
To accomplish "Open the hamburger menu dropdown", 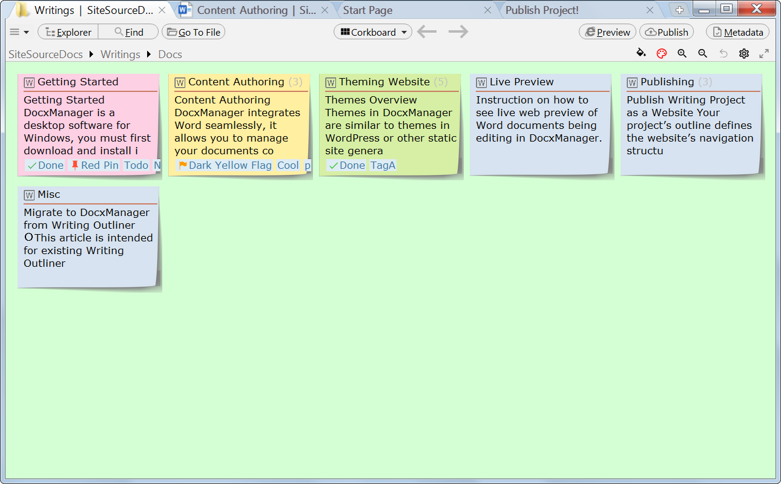I will [19, 32].
